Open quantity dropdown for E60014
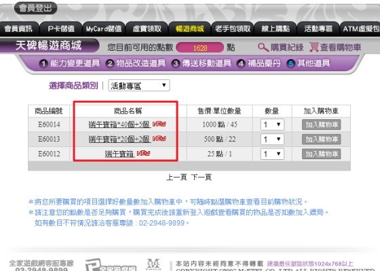 272,125
